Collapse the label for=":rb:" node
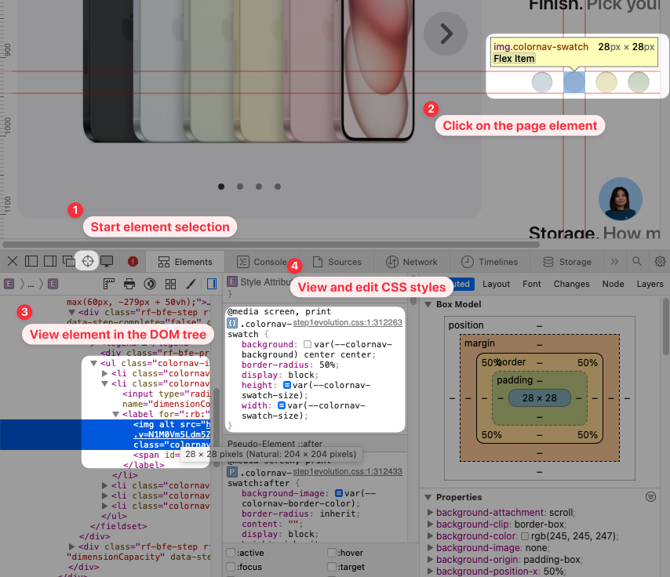The image size is (670, 577). tap(115, 414)
